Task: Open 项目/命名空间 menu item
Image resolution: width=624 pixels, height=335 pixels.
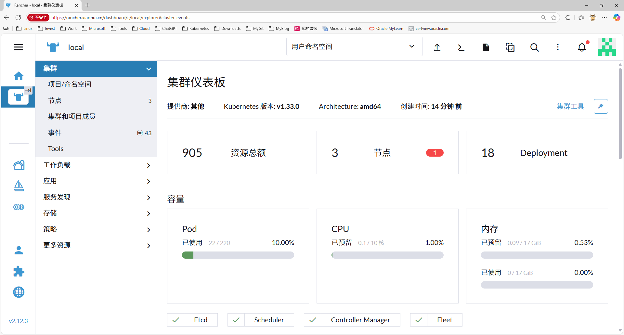Action: click(x=96, y=84)
